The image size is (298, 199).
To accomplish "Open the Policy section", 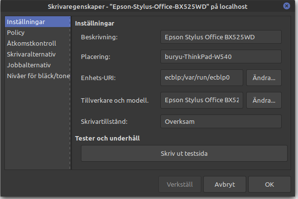I will point(37,32).
